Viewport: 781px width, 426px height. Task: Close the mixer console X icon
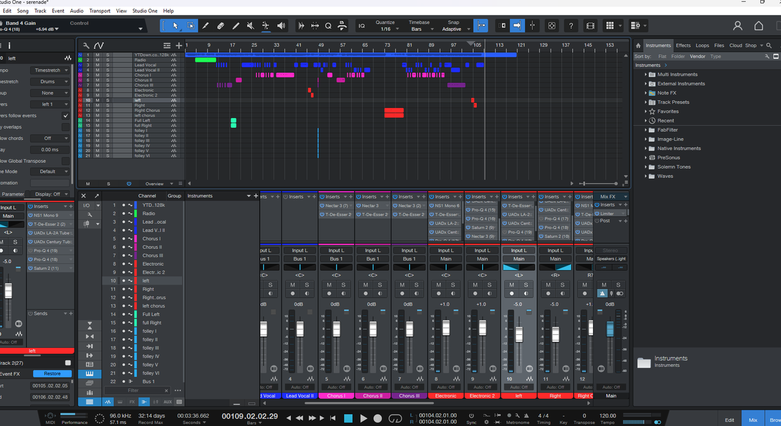click(x=84, y=195)
